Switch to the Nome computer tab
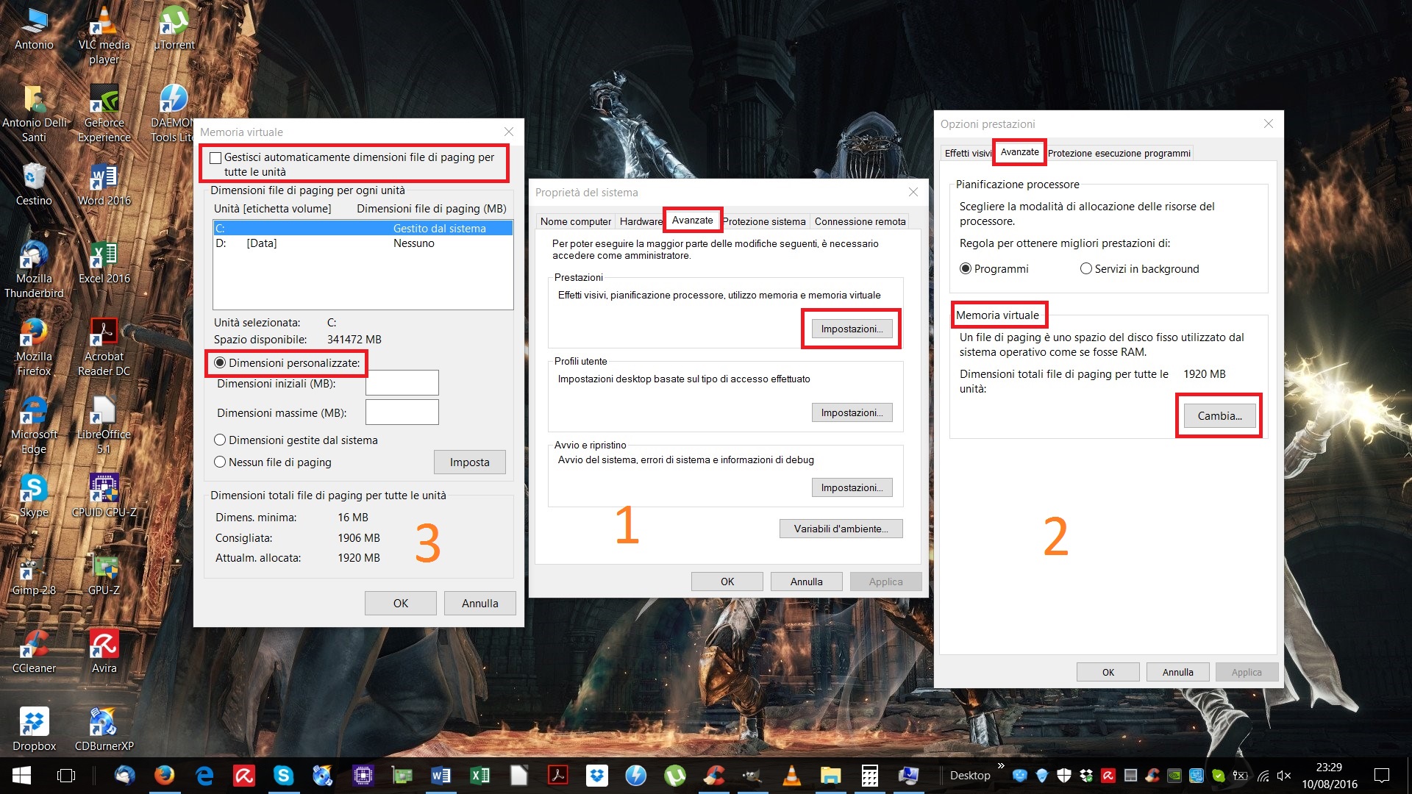This screenshot has width=1412, height=794. click(575, 221)
